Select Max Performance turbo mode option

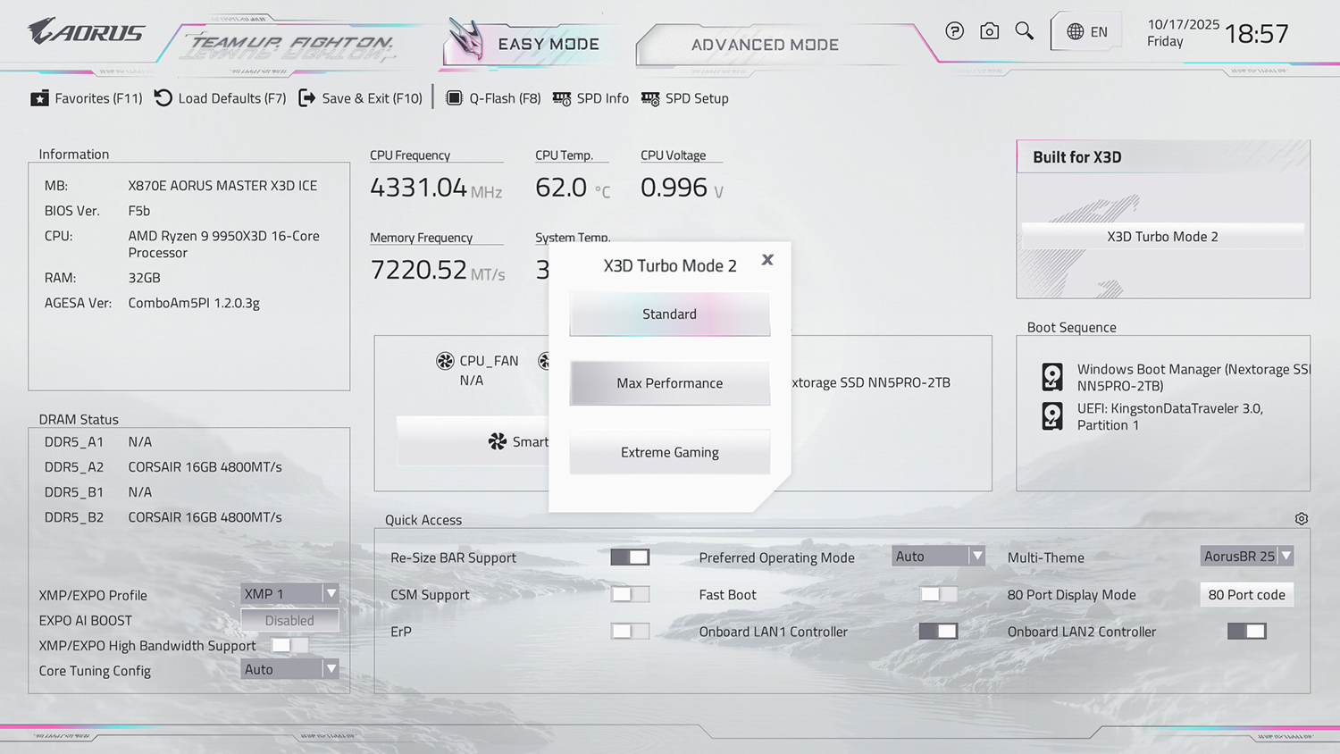pos(669,383)
